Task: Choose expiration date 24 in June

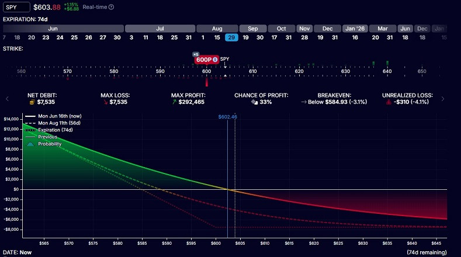Action: (60, 37)
